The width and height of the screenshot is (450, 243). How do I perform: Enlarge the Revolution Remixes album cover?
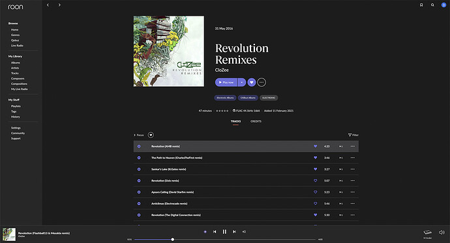click(x=169, y=51)
